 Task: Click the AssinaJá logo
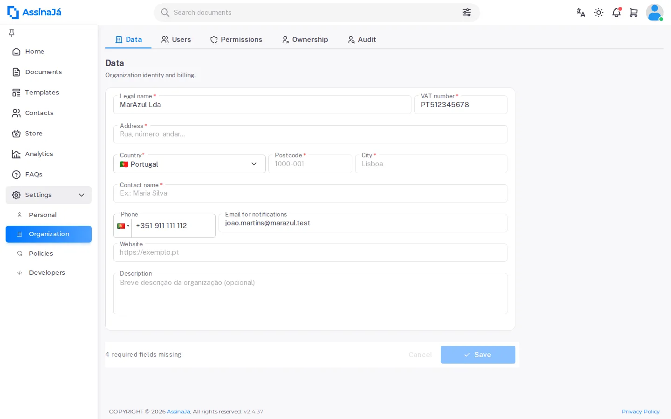(34, 13)
